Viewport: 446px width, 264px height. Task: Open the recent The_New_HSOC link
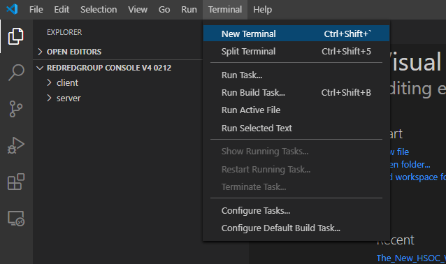411,258
